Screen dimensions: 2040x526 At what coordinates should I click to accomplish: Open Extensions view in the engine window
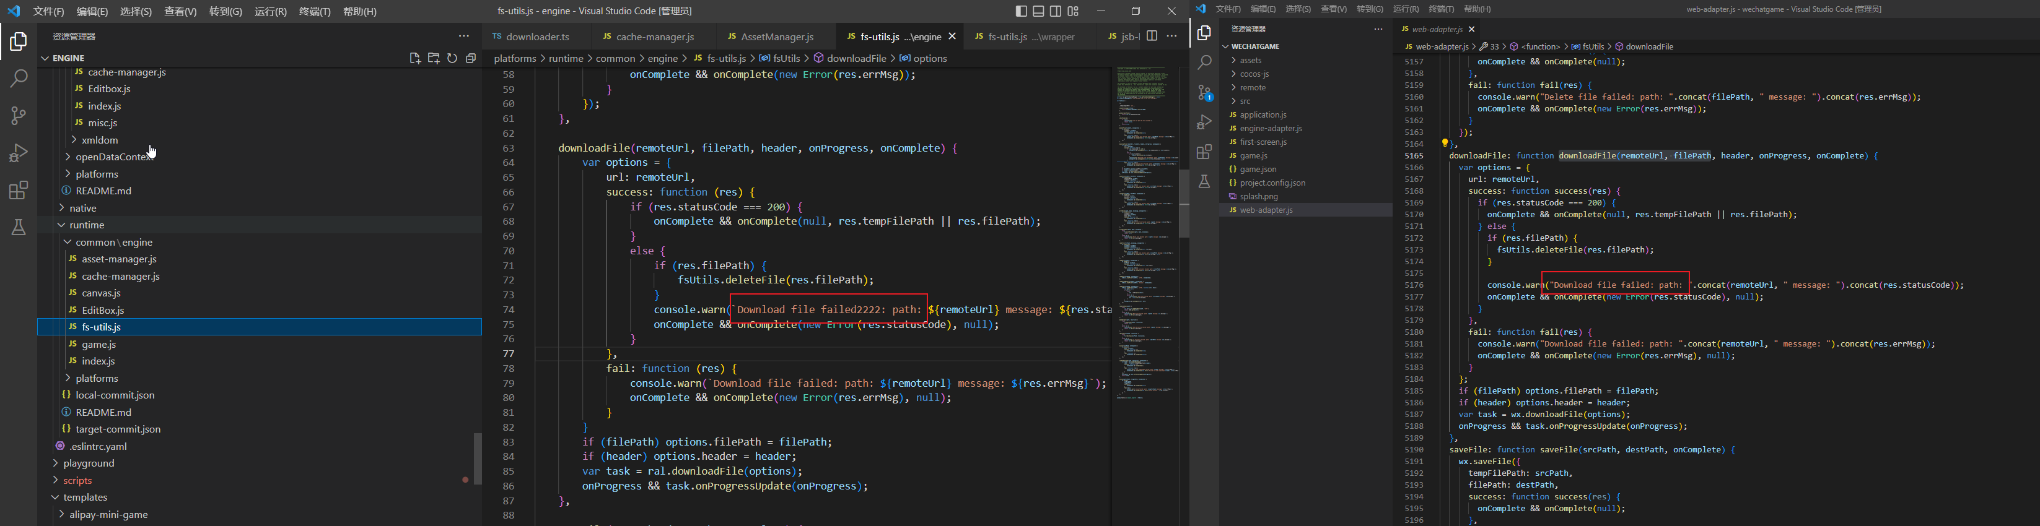(18, 191)
